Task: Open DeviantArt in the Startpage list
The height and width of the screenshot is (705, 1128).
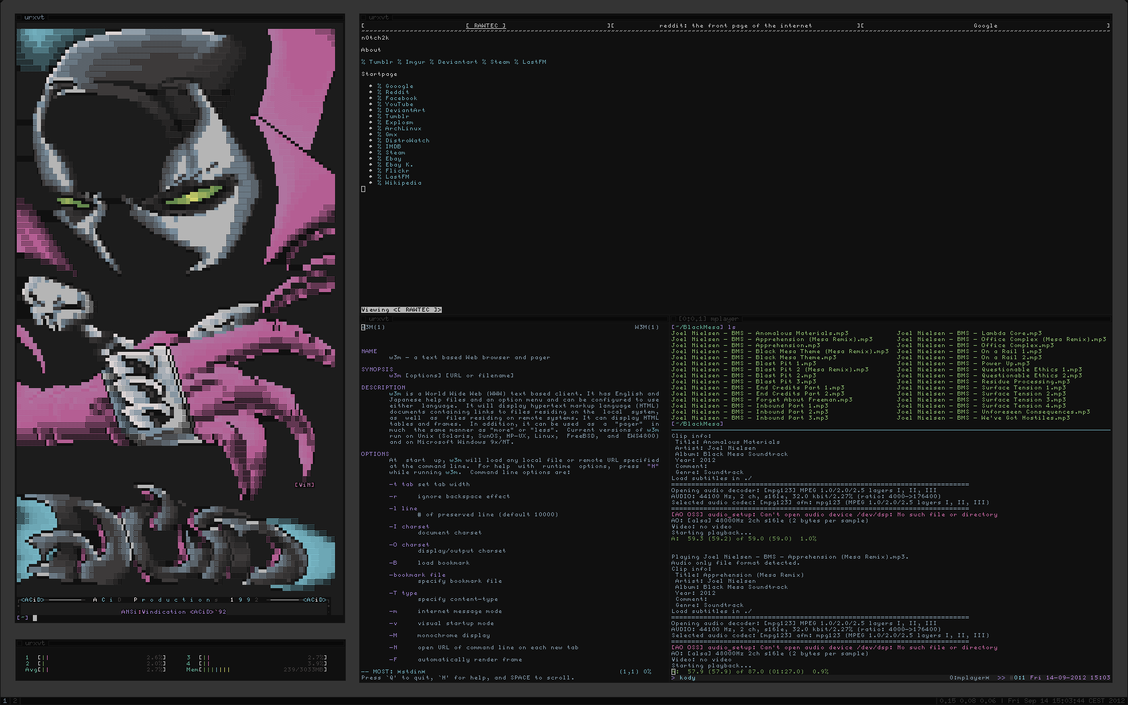Action: pos(405,110)
